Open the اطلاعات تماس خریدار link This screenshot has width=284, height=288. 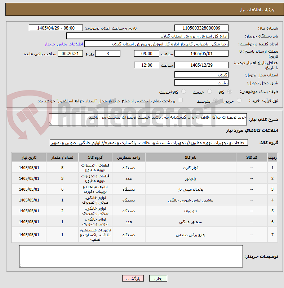click(x=64, y=44)
